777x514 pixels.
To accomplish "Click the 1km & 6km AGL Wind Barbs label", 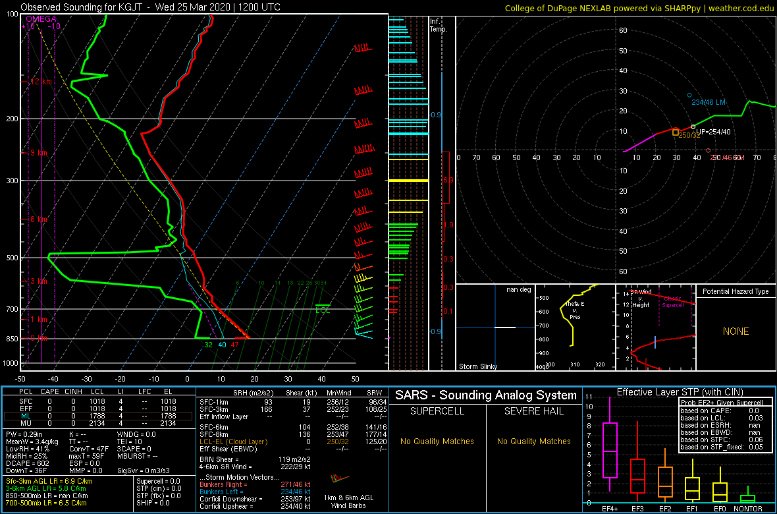I will [x=348, y=502].
